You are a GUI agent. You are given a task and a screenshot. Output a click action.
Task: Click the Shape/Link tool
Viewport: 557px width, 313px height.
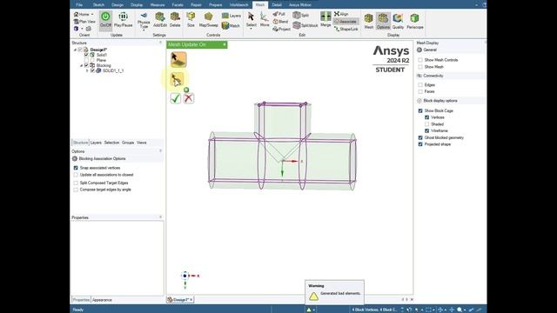(346, 29)
